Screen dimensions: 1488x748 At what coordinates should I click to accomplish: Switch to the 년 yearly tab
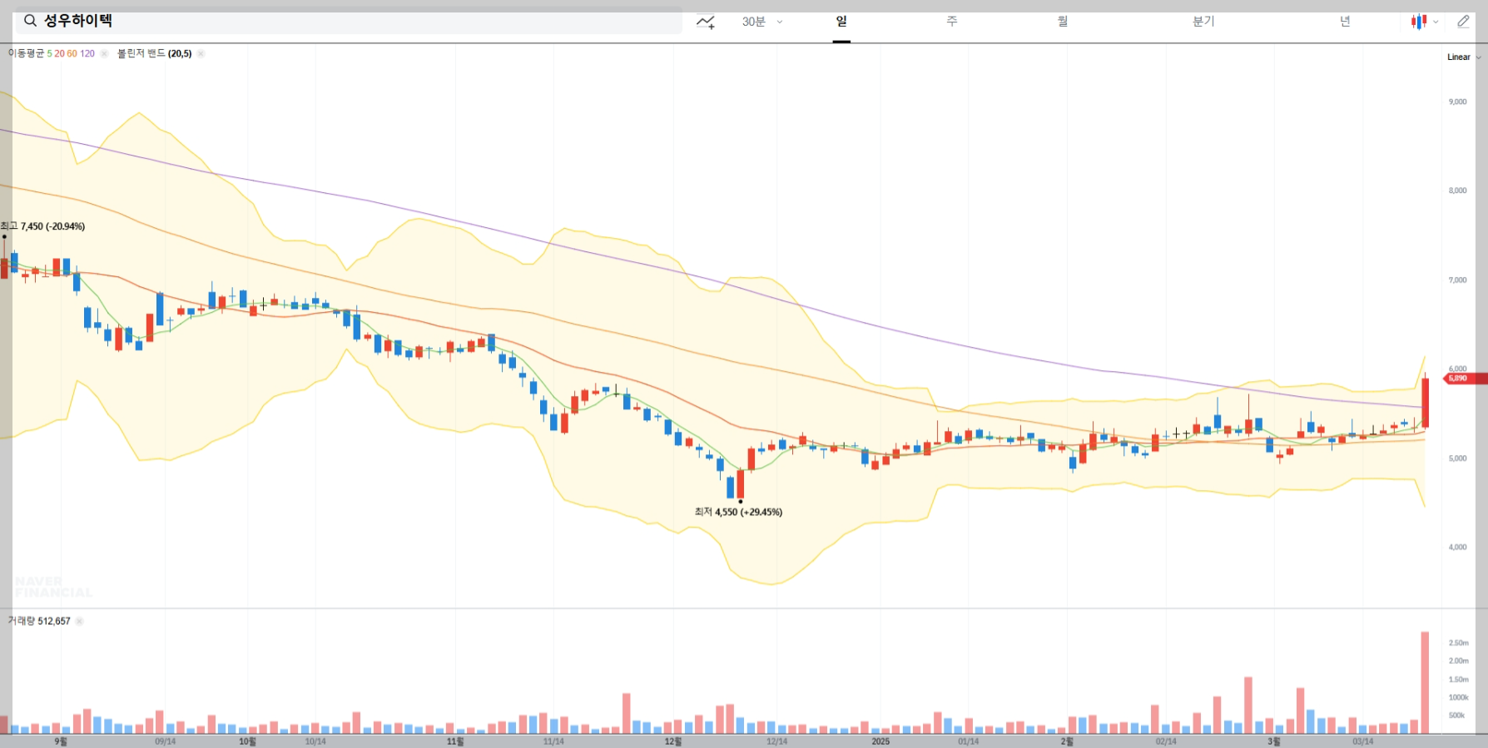(x=1345, y=21)
